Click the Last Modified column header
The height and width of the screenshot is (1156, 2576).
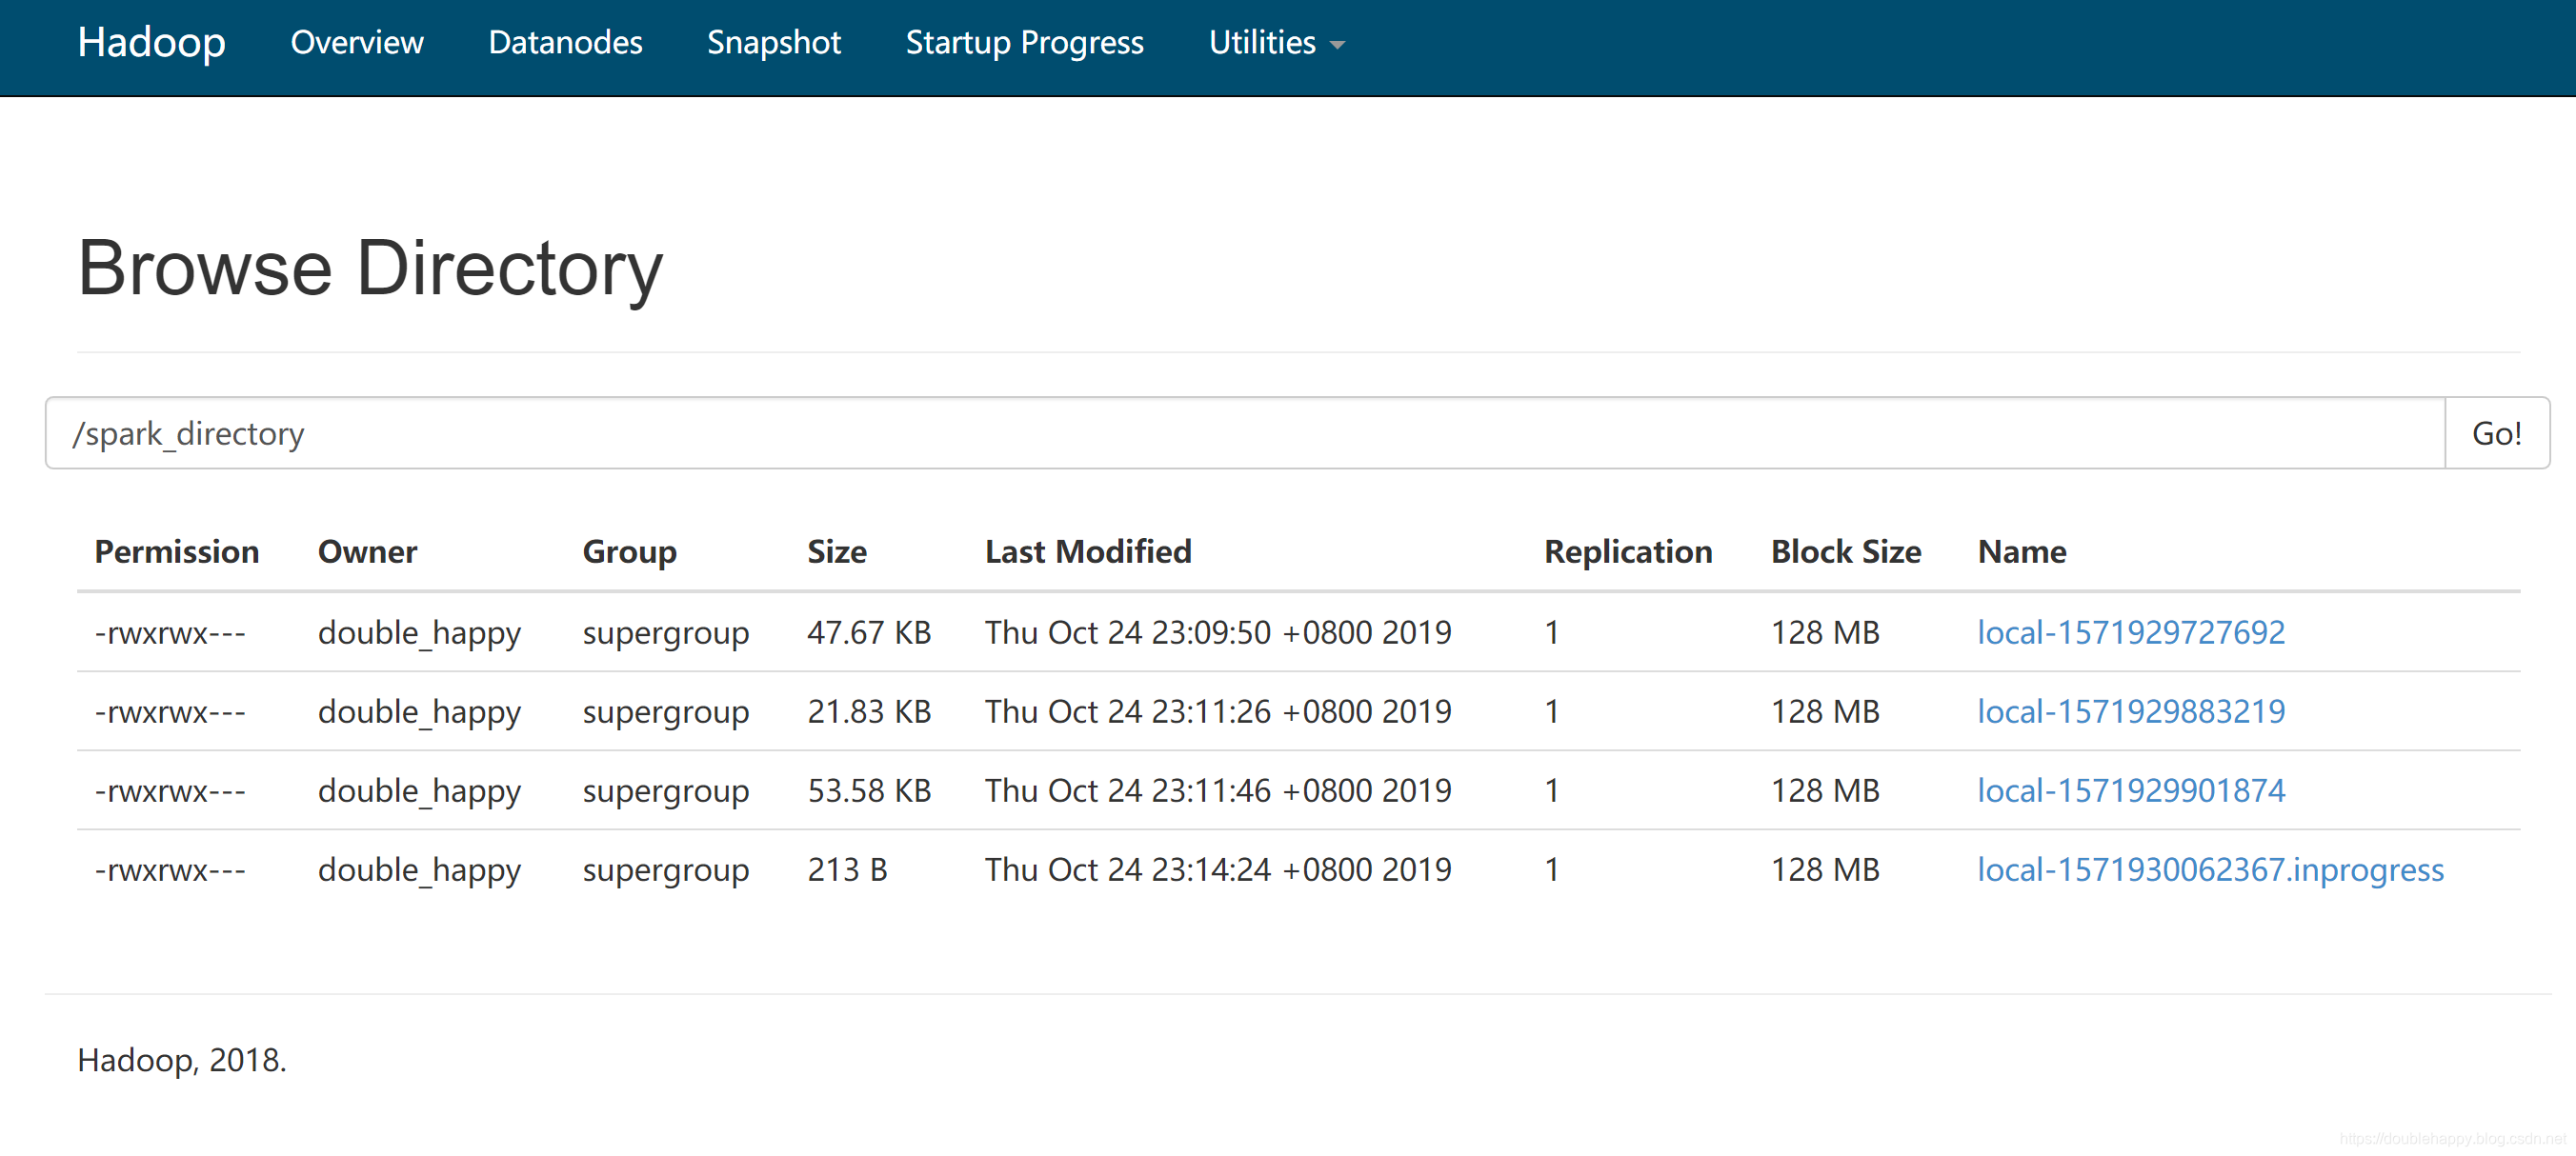point(1087,551)
